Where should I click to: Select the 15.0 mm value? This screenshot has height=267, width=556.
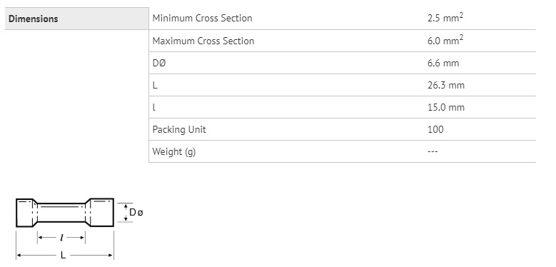click(445, 107)
